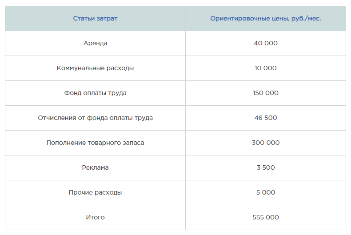Select the 300 000 value cell
Viewport: 351px width, 235px height.
click(x=266, y=143)
